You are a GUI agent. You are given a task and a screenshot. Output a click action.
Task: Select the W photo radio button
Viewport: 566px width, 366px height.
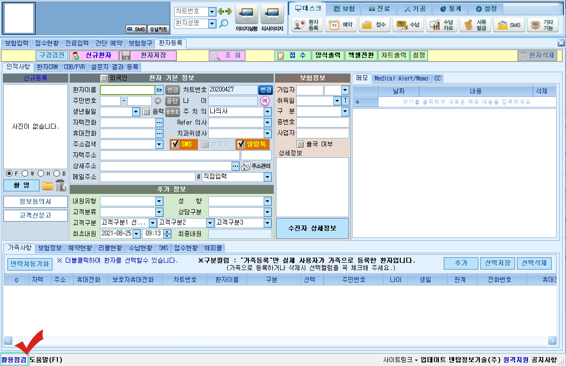(25, 174)
